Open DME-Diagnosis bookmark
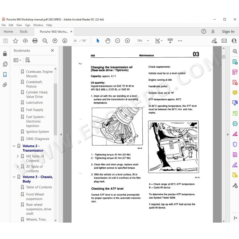 tap(38, 139)
